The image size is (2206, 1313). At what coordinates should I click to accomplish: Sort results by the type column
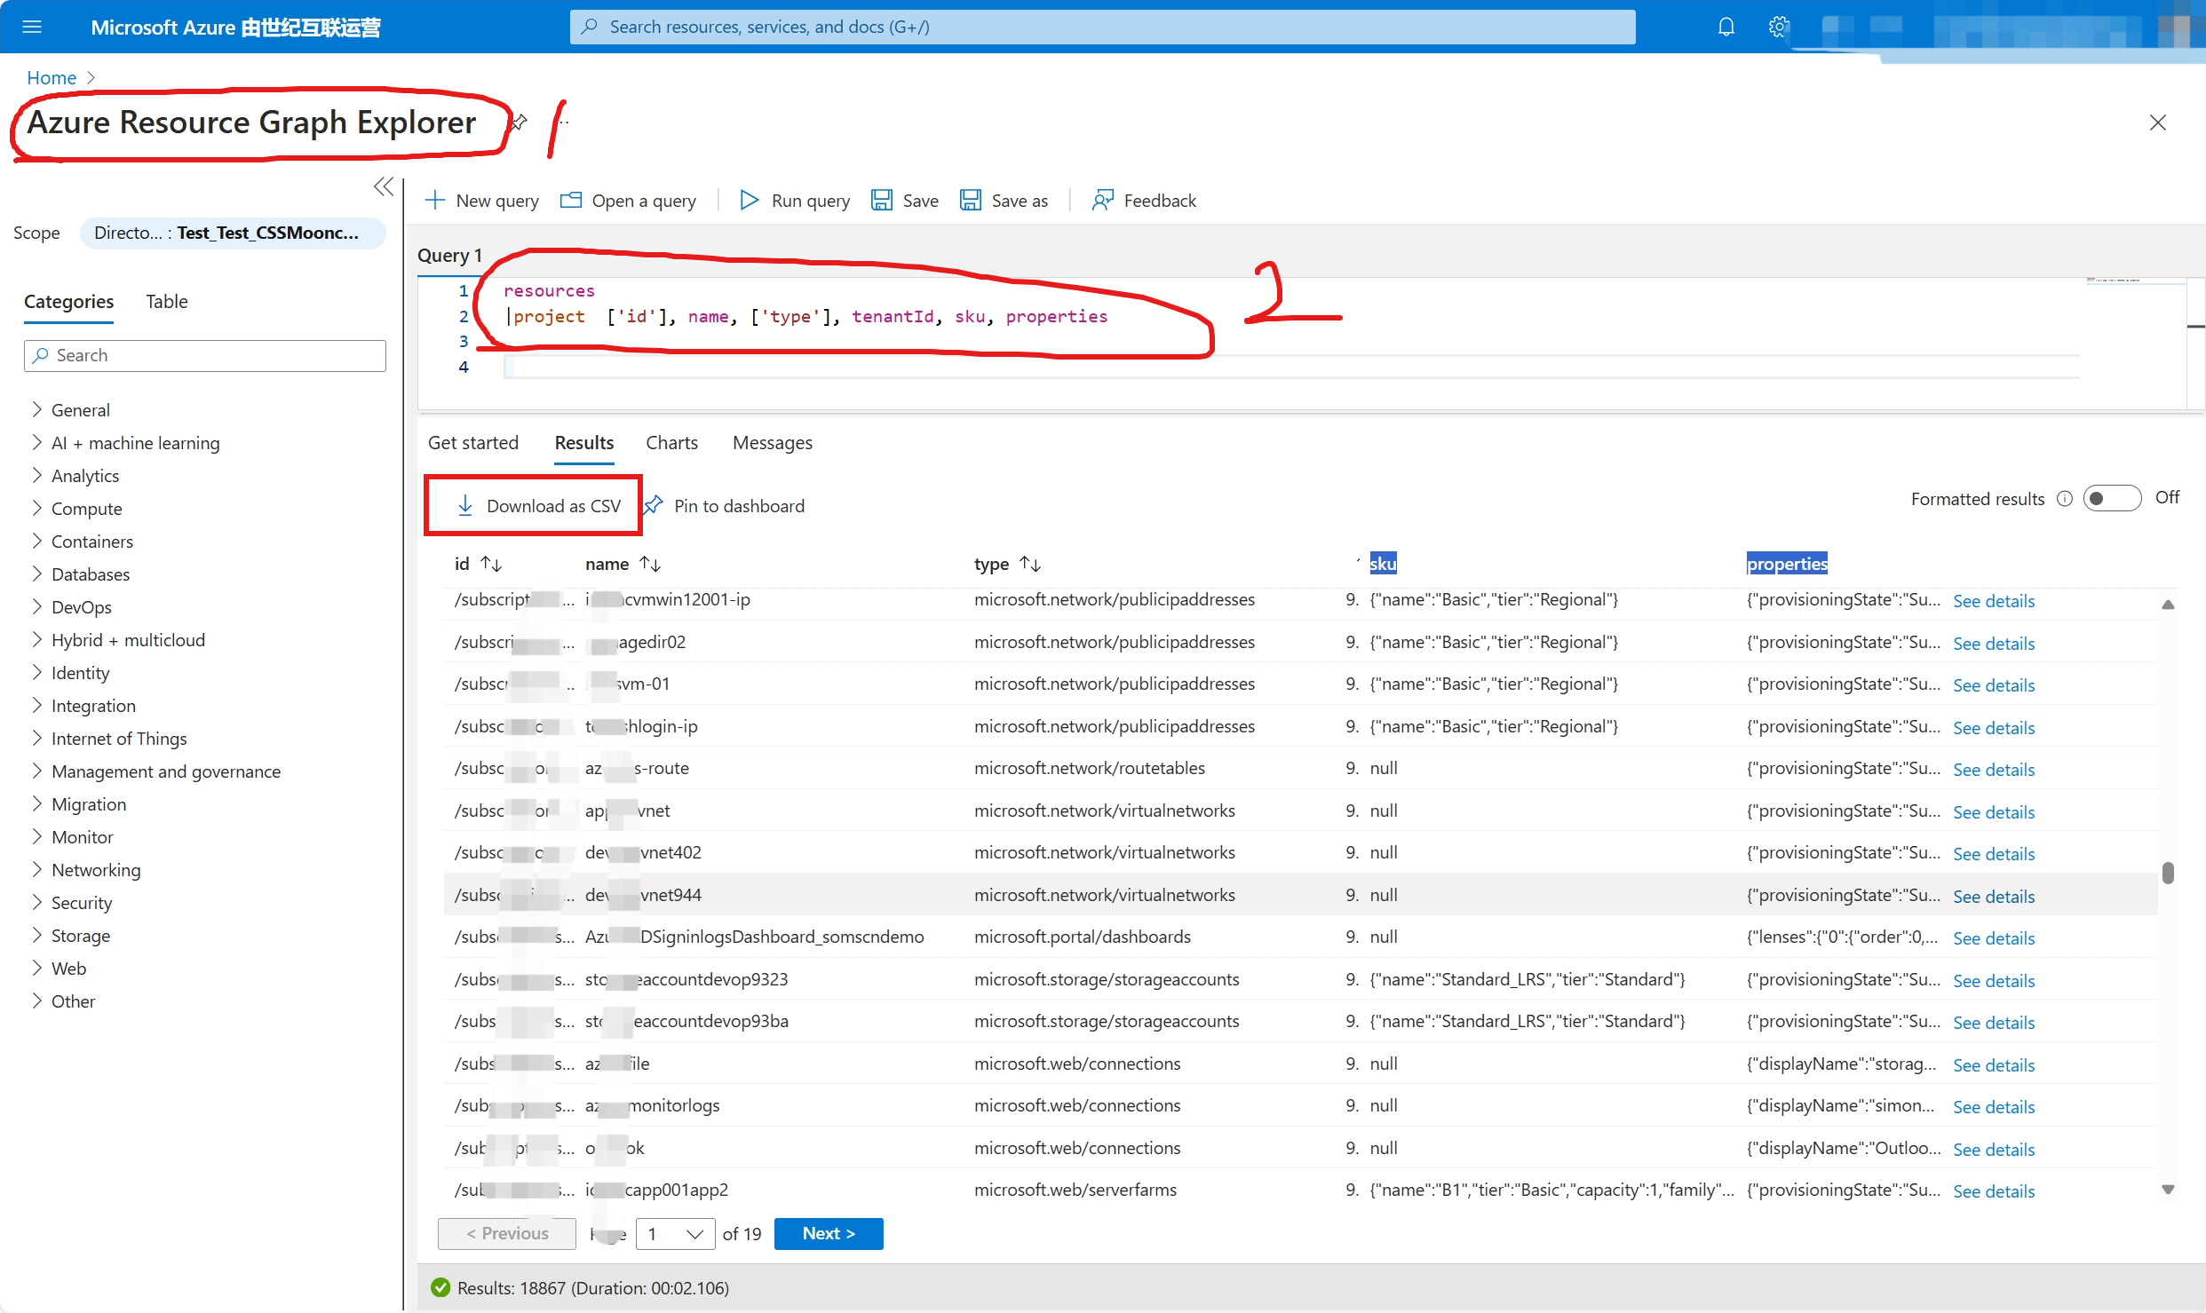click(x=1030, y=564)
